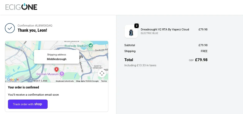Image resolution: width=243 pixels, height=114 pixels.
Task: Click the bold total amount £79.98
Action: (201, 60)
